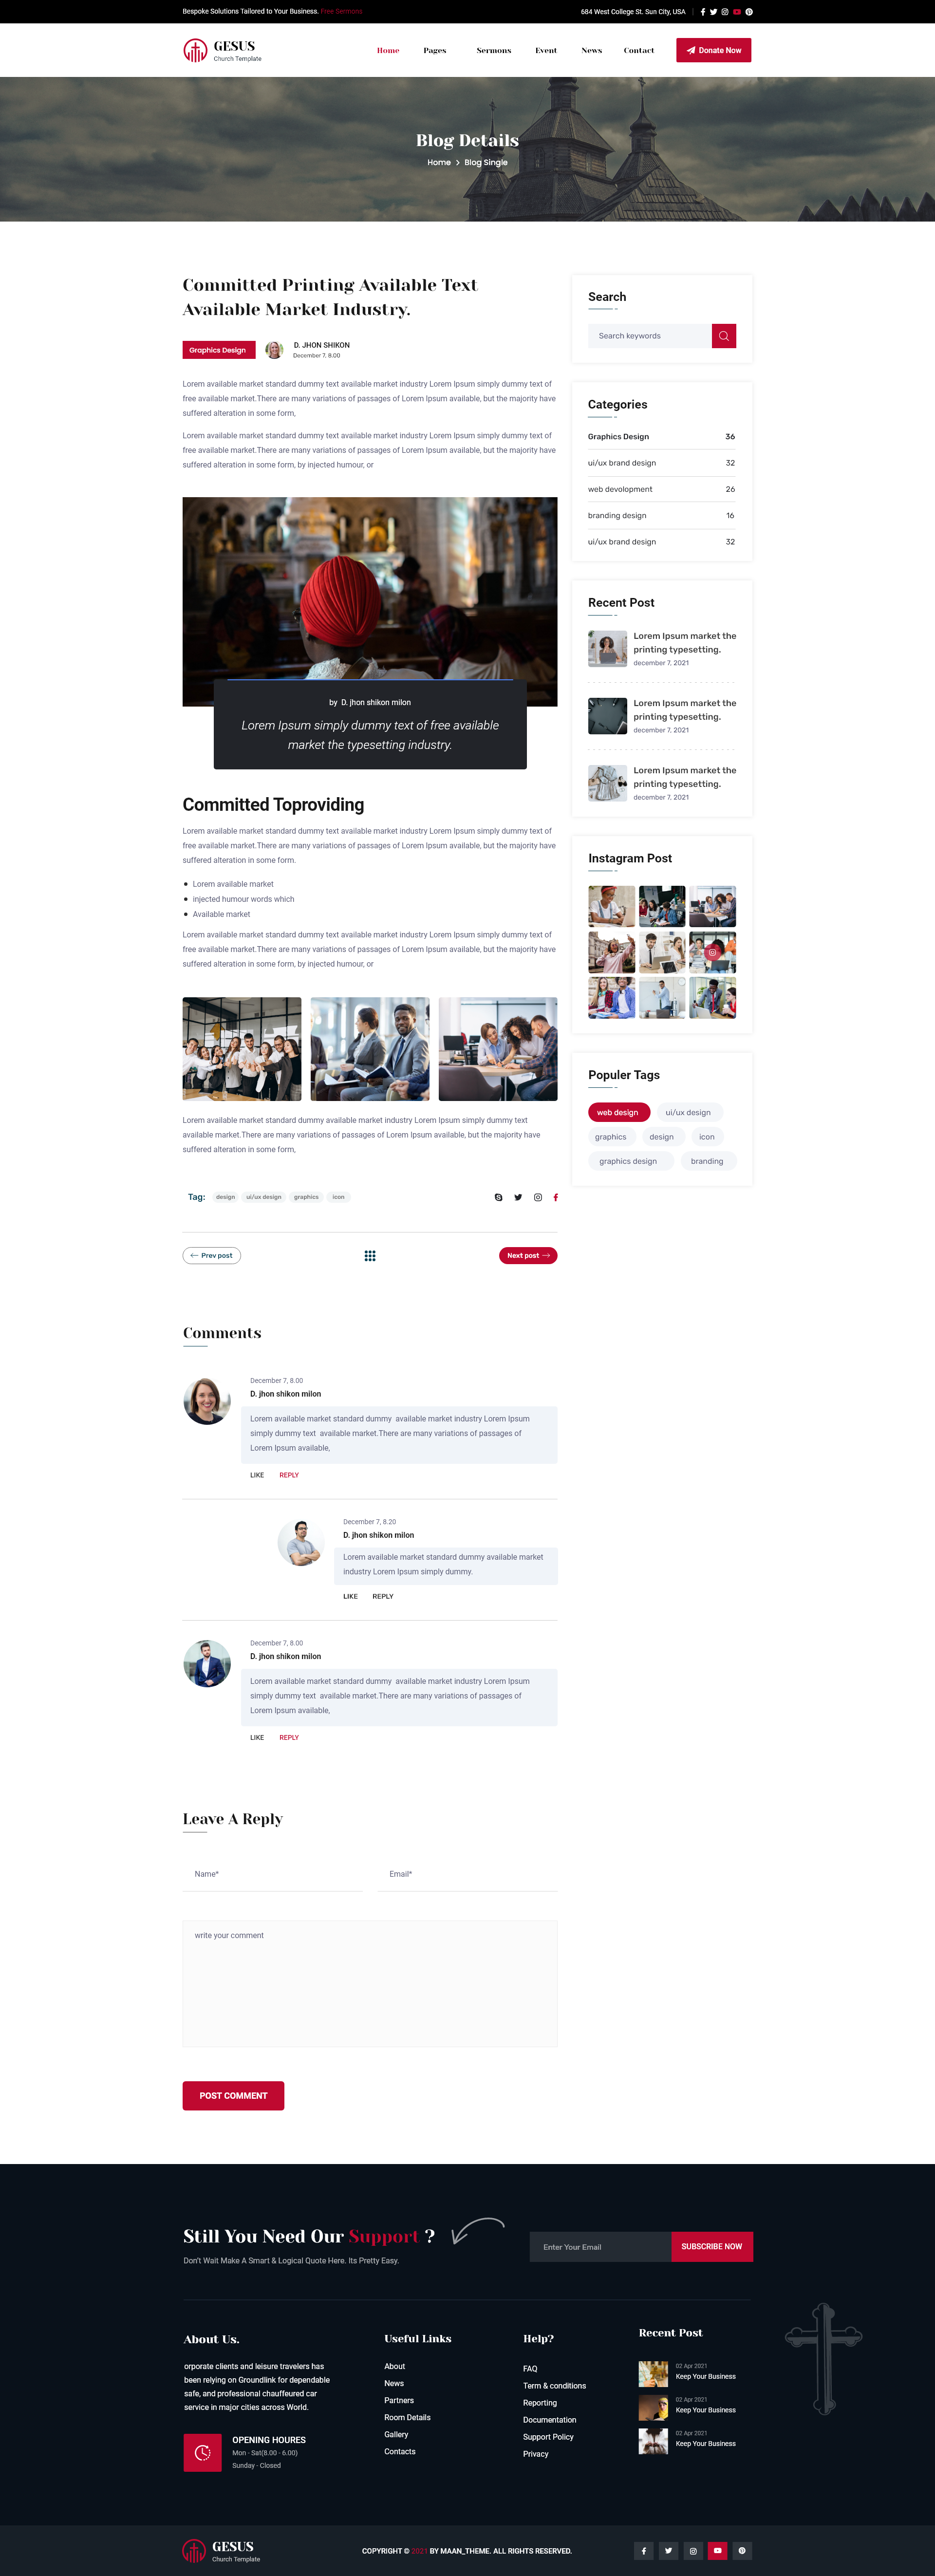Share post via Instagram icon below article
Image resolution: width=935 pixels, height=2576 pixels.
[538, 1197]
